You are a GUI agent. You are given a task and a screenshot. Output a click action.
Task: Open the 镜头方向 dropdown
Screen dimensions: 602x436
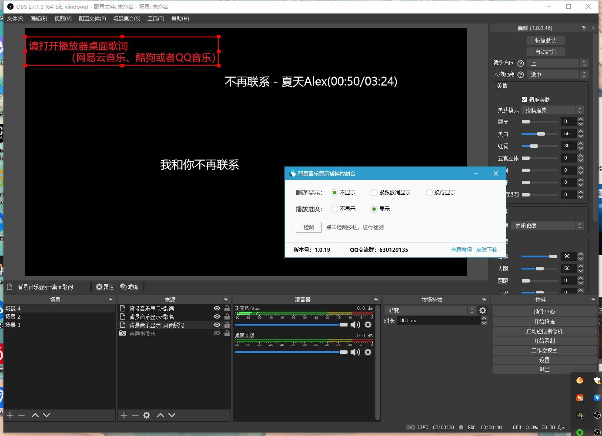tap(557, 63)
